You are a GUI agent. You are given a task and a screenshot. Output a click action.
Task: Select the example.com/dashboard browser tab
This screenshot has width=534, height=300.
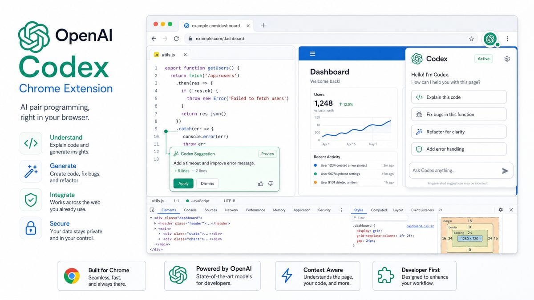(x=216, y=25)
